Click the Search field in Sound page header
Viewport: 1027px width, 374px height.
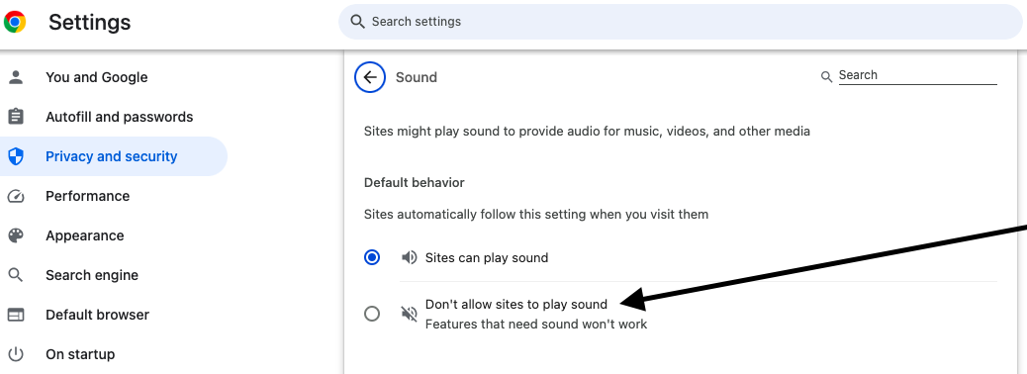click(x=917, y=75)
